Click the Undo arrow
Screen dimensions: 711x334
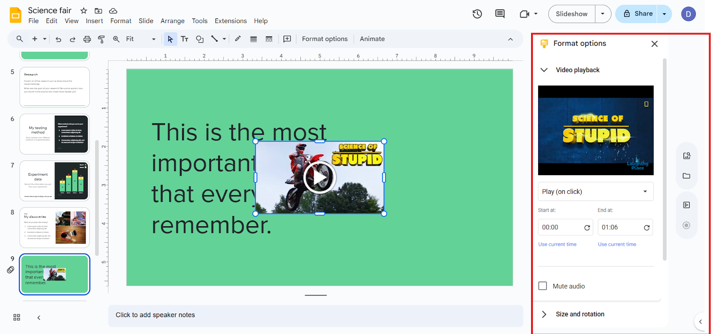pyautogui.click(x=58, y=39)
